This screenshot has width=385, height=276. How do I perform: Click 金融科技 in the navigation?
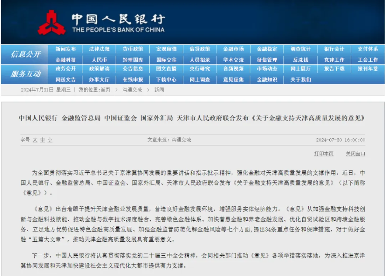65,60
